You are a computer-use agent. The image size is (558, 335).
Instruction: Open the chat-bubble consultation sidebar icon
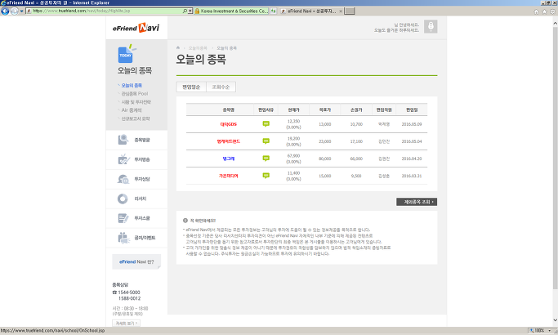[x=123, y=179]
